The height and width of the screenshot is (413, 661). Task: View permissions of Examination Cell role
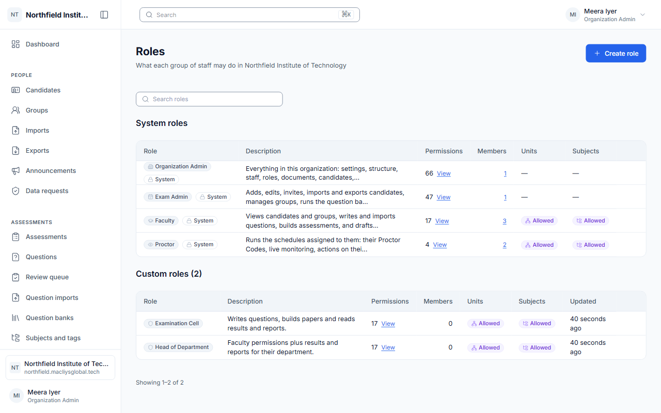(x=388, y=324)
